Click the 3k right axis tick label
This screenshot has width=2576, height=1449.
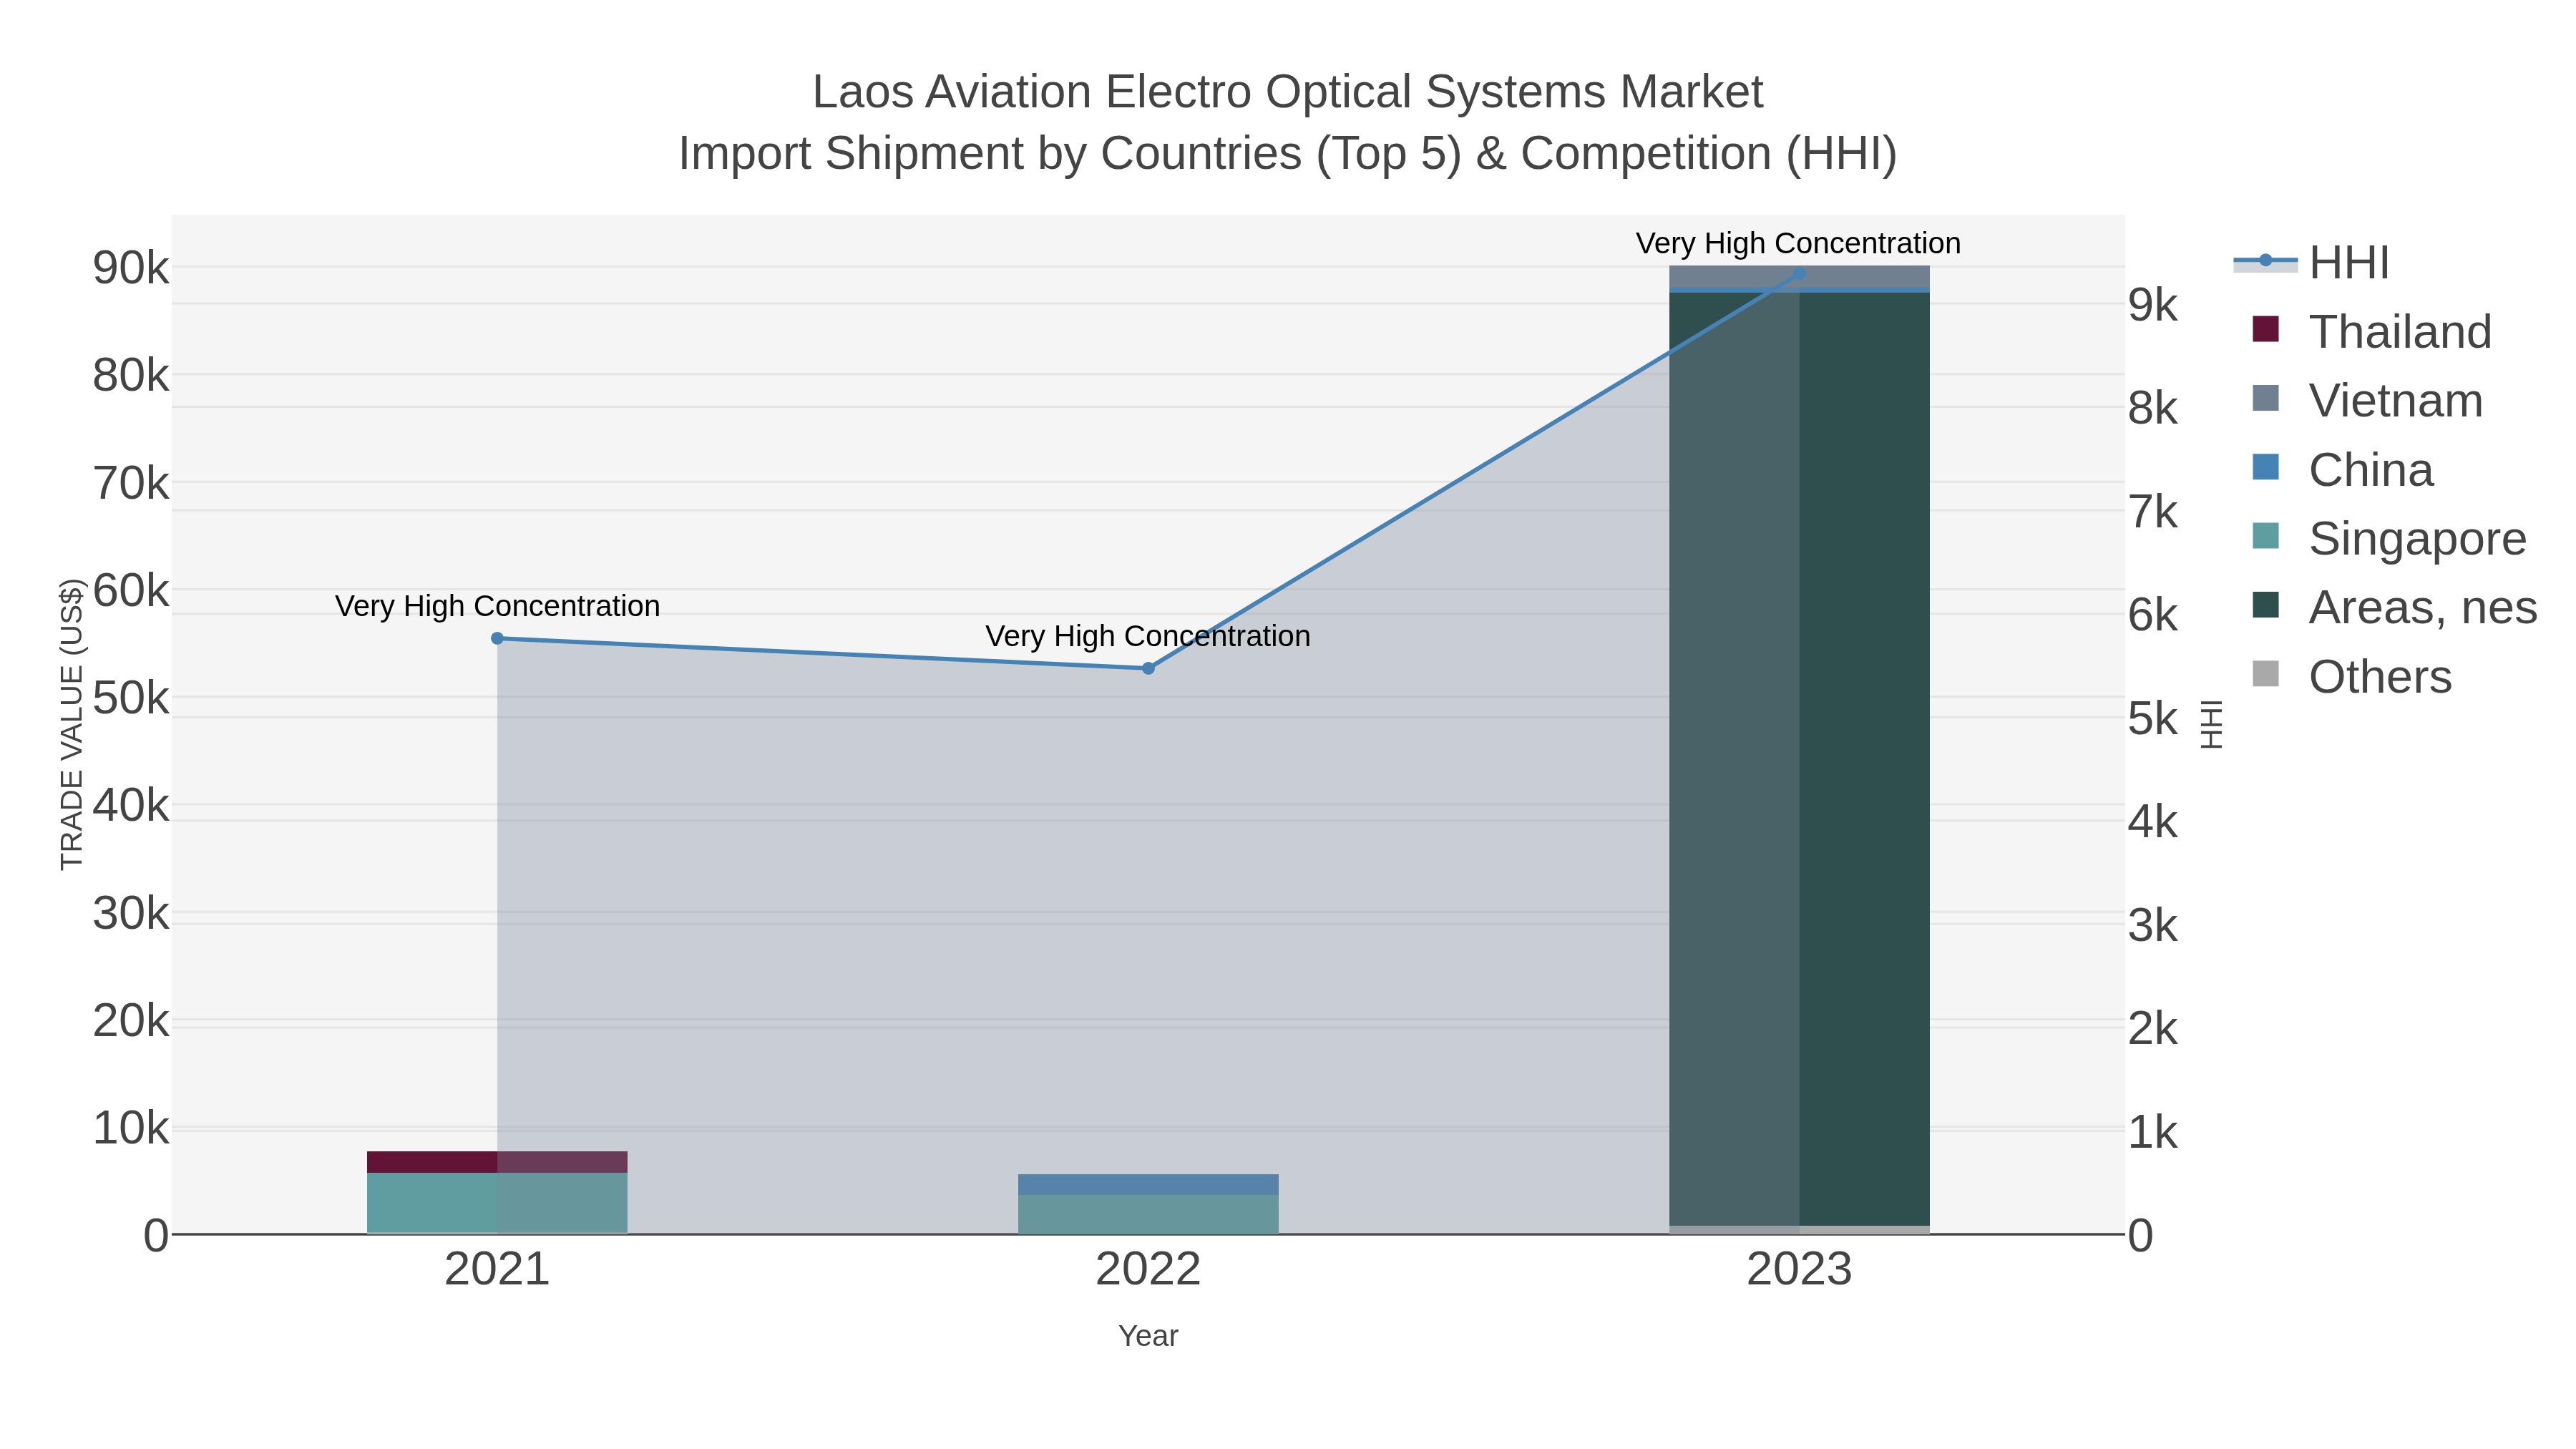pyautogui.click(x=2153, y=925)
